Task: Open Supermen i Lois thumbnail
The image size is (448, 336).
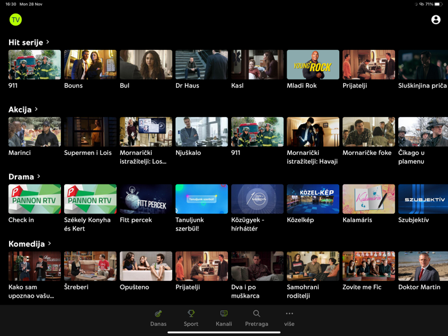Action: (90, 132)
